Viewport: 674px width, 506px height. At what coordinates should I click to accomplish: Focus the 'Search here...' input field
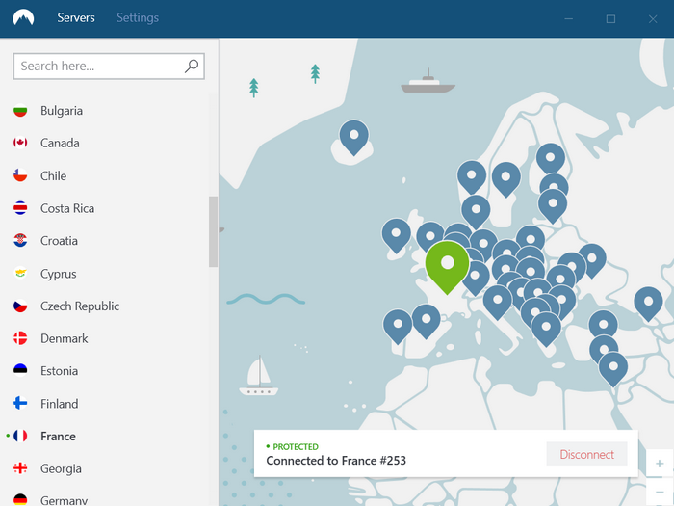tap(109, 67)
